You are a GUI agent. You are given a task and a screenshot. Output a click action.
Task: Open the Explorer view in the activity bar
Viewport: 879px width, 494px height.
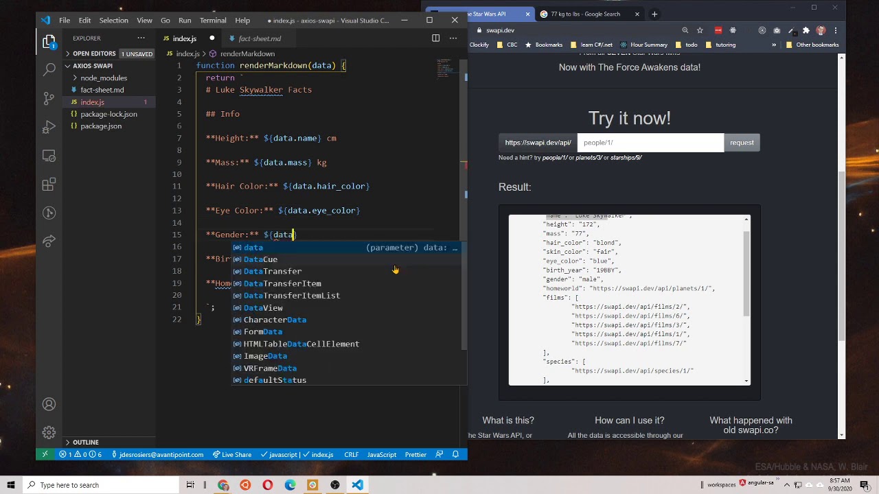[49, 43]
